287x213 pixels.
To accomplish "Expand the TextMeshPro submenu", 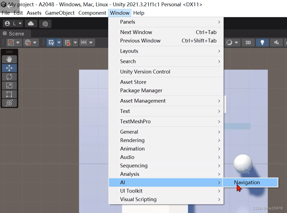I will 166,122.
